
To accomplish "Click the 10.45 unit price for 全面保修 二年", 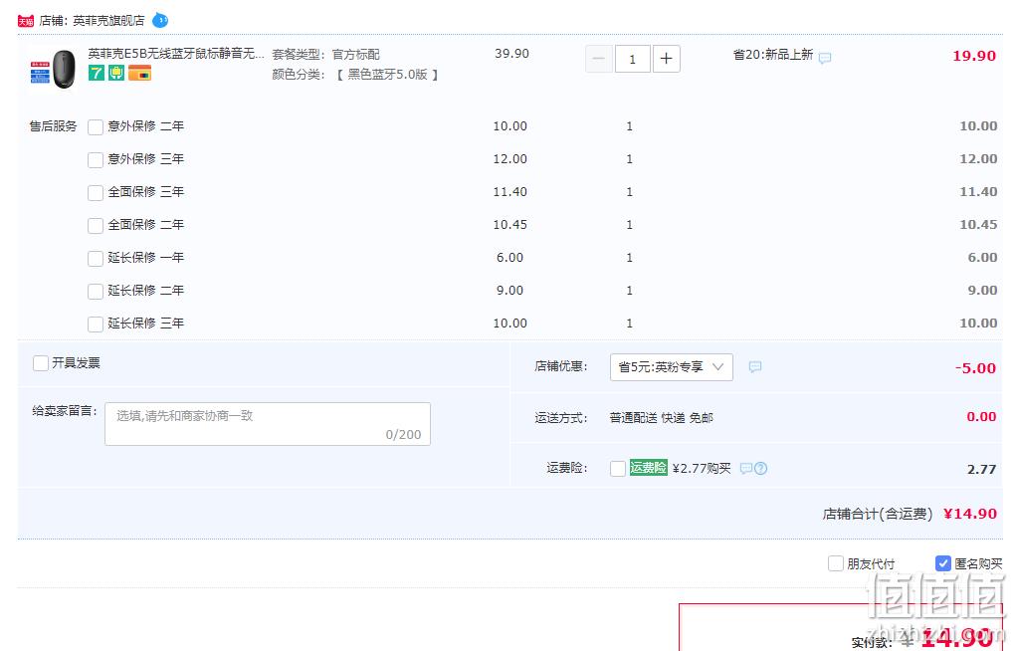I will [510, 225].
